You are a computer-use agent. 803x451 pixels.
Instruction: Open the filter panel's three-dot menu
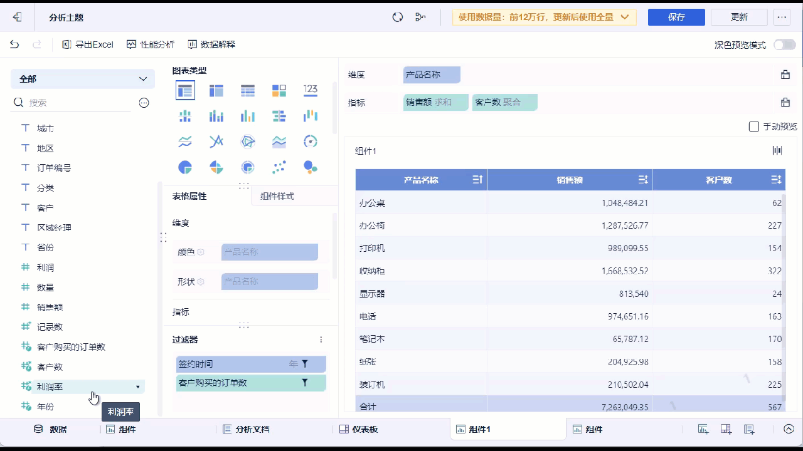[x=321, y=340]
